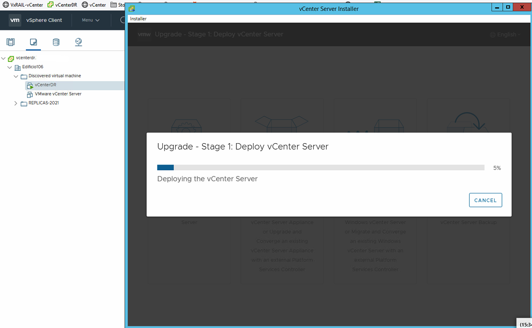Open the vCenterDR bookmark
This screenshot has width=532, height=328.
click(62, 5)
